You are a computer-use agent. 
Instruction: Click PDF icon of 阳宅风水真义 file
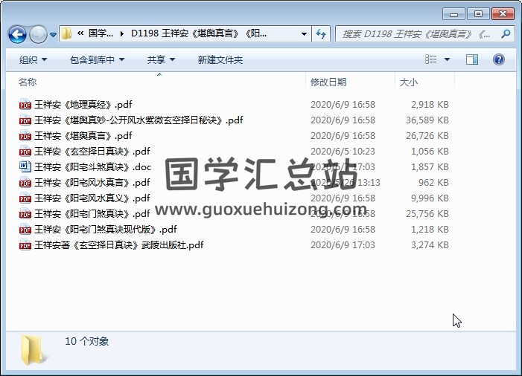coord(25,198)
